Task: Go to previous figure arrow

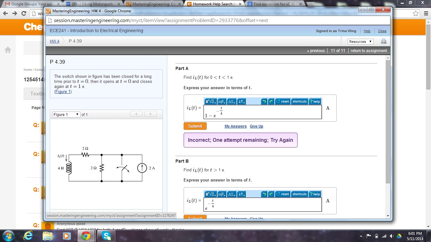Action: click(136, 114)
